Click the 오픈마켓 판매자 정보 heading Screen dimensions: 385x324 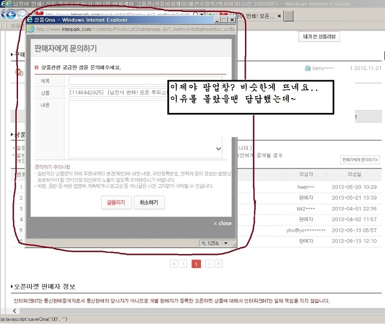coord(44,286)
